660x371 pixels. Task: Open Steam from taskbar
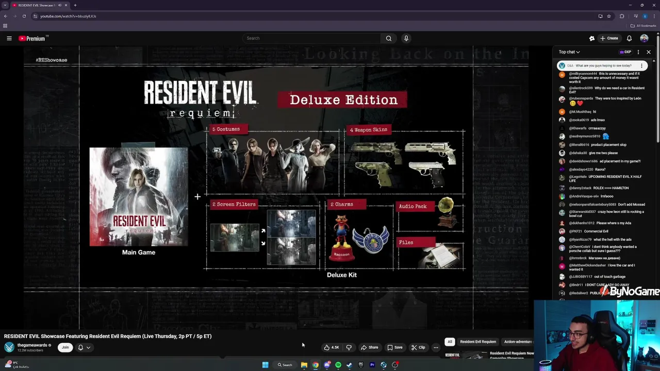(x=350, y=365)
